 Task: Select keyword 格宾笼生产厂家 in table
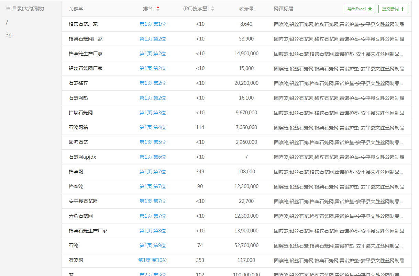85,54
